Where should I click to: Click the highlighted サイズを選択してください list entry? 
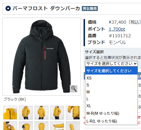coord(111,71)
